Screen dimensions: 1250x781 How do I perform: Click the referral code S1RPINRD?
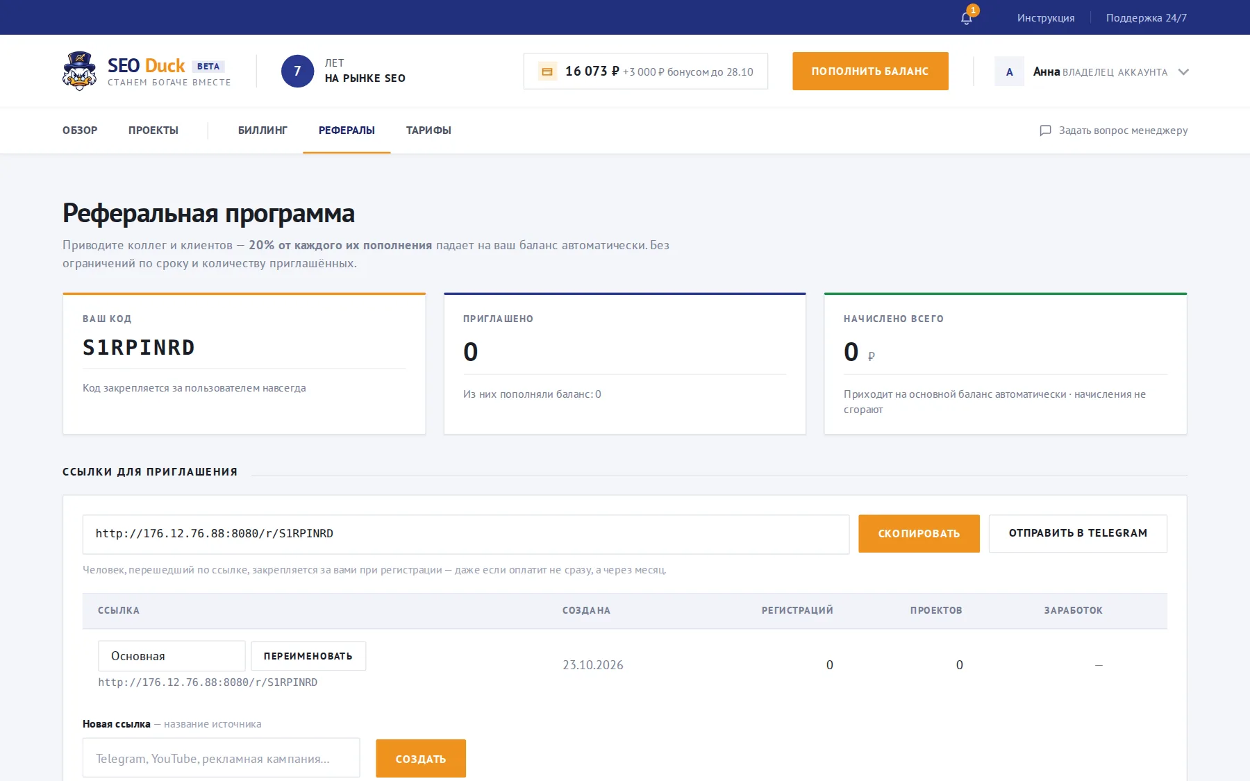click(x=139, y=347)
